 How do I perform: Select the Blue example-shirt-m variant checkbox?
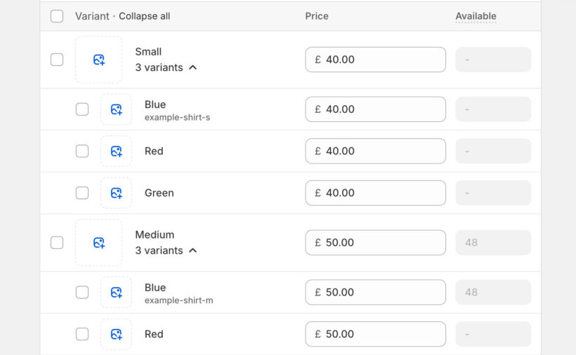point(82,293)
